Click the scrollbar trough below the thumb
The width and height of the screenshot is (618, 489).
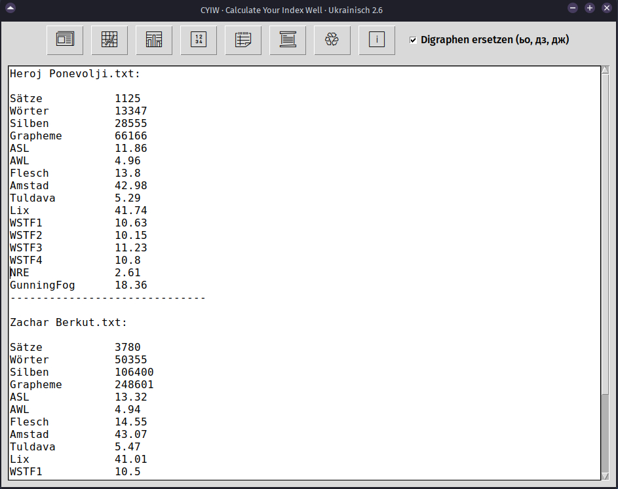pos(605,432)
